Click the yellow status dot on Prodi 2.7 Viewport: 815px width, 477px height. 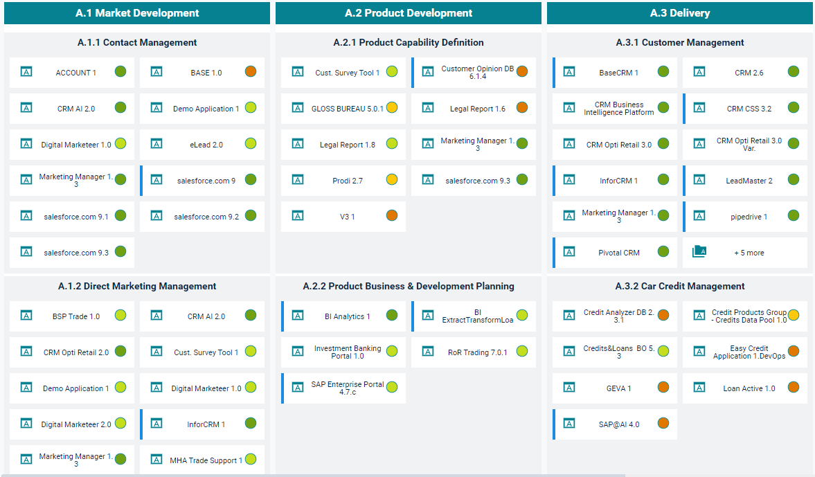[392, 179]
